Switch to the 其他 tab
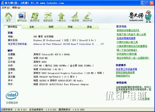Image resolution: width=155 pixels, height=112 pixels. (89, 27)
